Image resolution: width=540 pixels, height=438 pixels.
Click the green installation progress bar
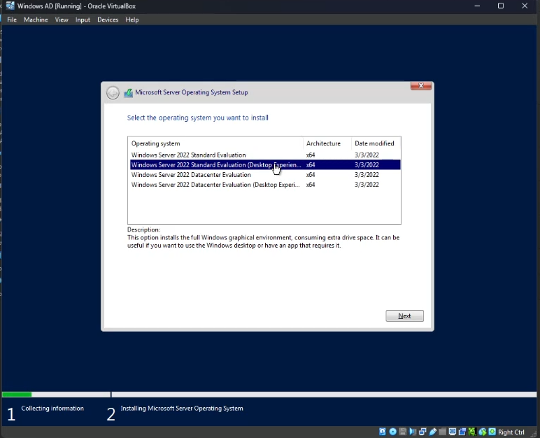(x=17, y=394)
